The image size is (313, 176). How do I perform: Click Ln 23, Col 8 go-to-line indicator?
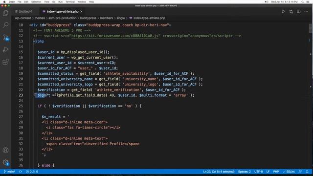coord(219,172)
